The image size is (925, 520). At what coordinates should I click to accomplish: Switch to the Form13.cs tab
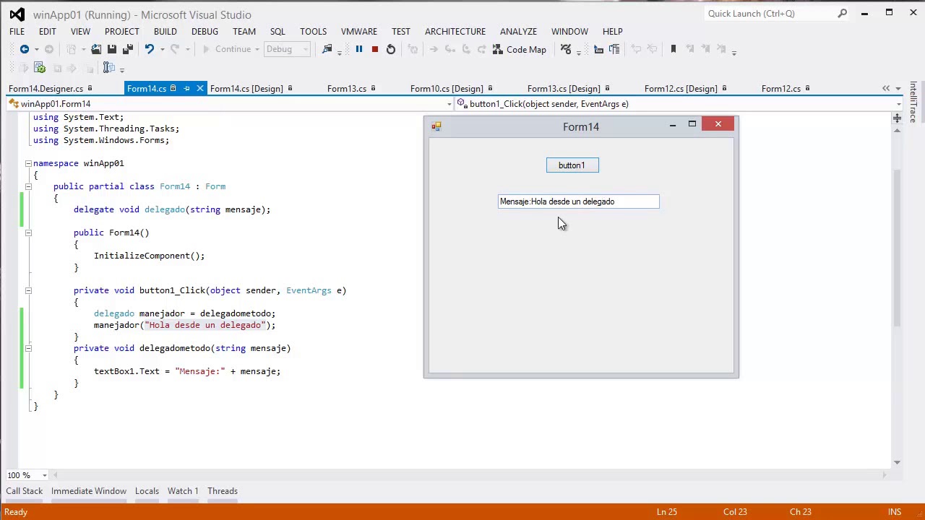click(x=347, y=89)
